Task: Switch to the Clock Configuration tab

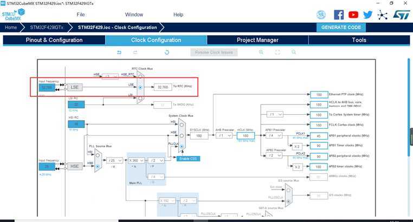Action: tap(156, 40)
